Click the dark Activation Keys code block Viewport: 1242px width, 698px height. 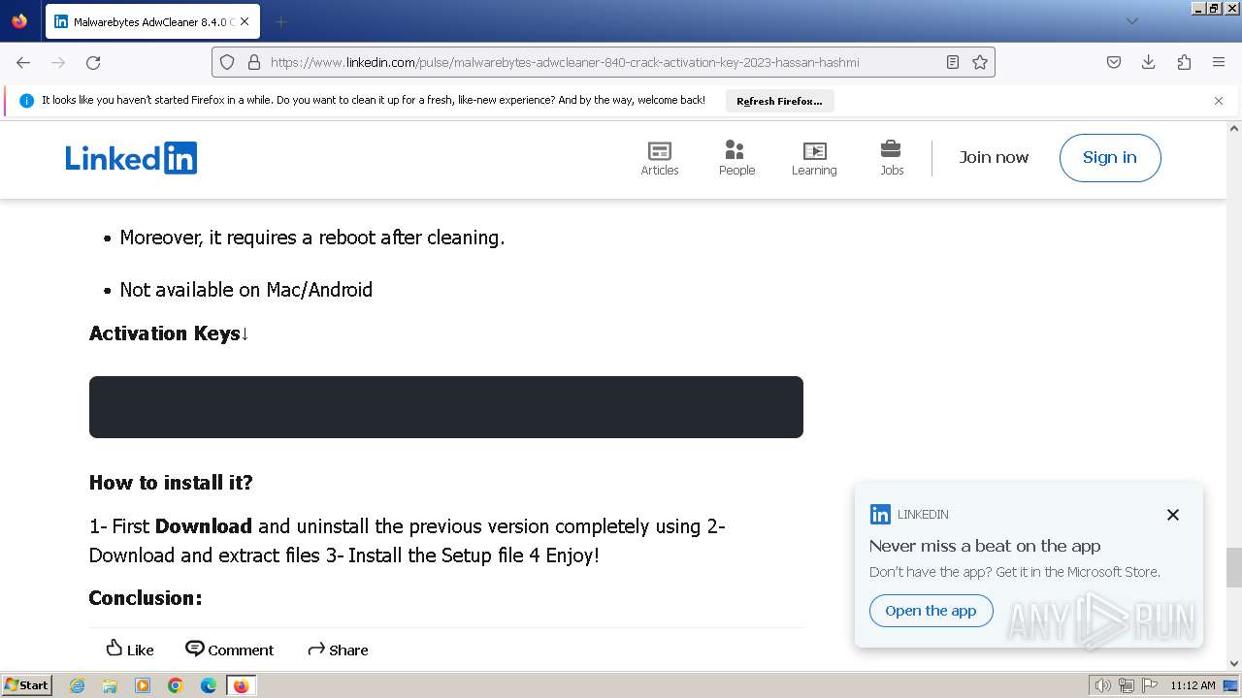(x=446, y=407)
